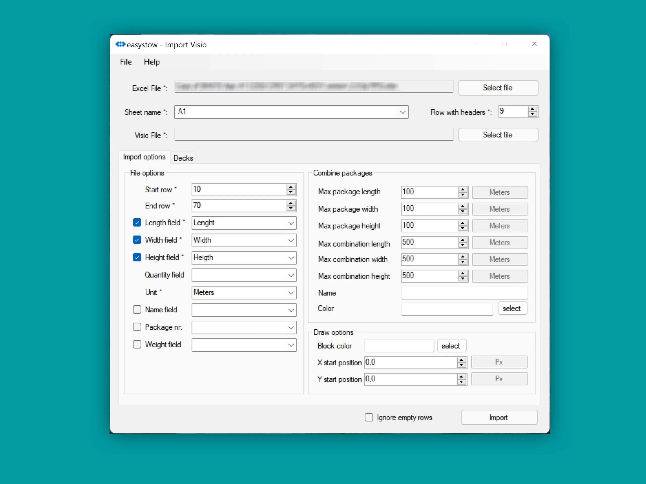The width and height of the screenshot is (646, 484).
Task: Switch to the Decks tab
Action: [x=183, y=158]
